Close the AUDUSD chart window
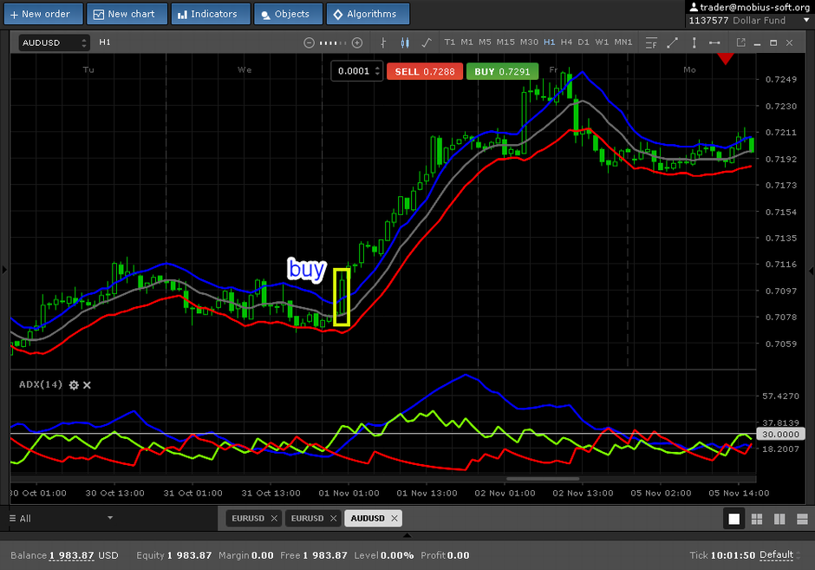 (x=790, y=43)
